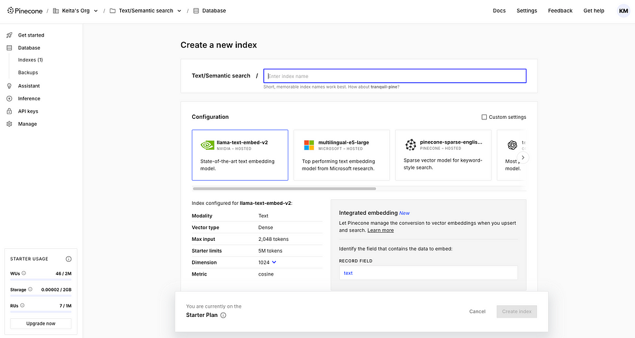The width and height of the screenshot is (635, 338).
Task: Click the Learn more link
Action: tap(380, 230)
